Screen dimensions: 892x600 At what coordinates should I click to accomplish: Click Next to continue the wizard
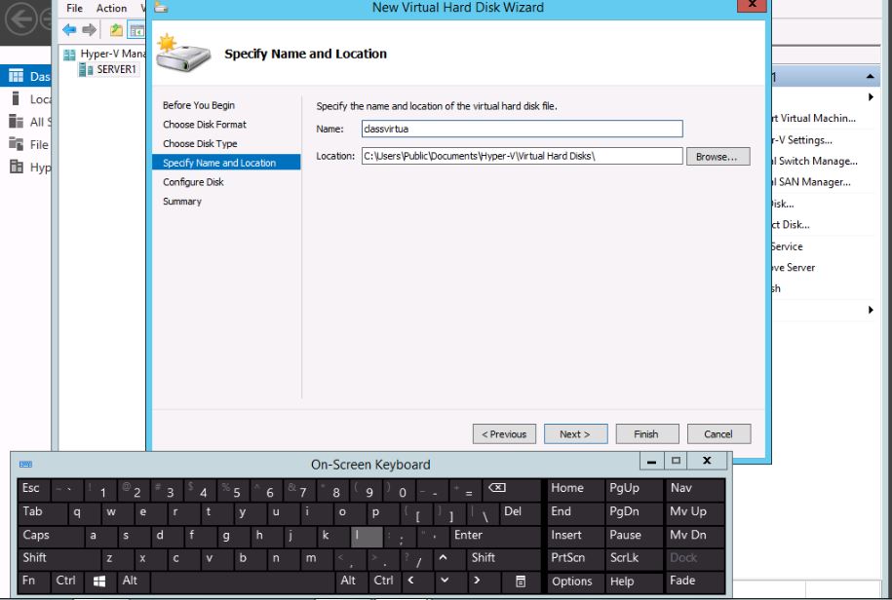coord(575,434)
